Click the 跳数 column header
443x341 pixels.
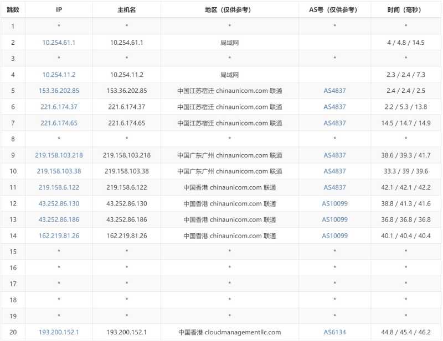tap(12, 9)
